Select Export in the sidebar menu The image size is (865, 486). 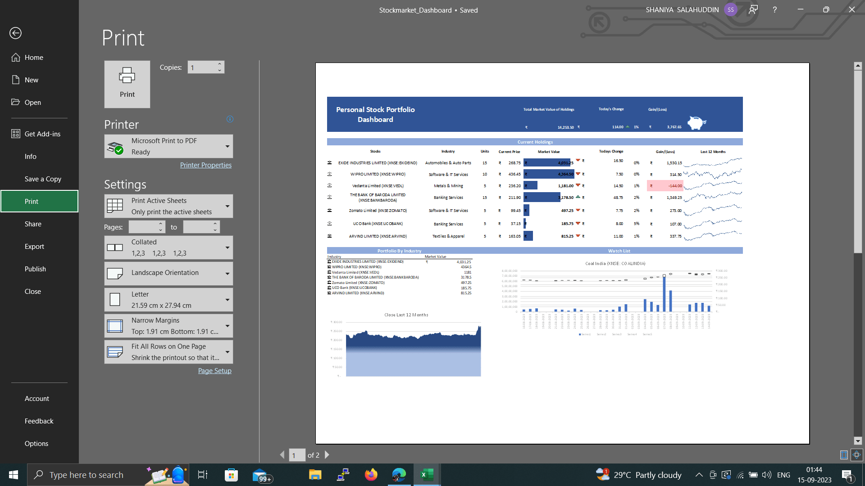coord(34,246)
